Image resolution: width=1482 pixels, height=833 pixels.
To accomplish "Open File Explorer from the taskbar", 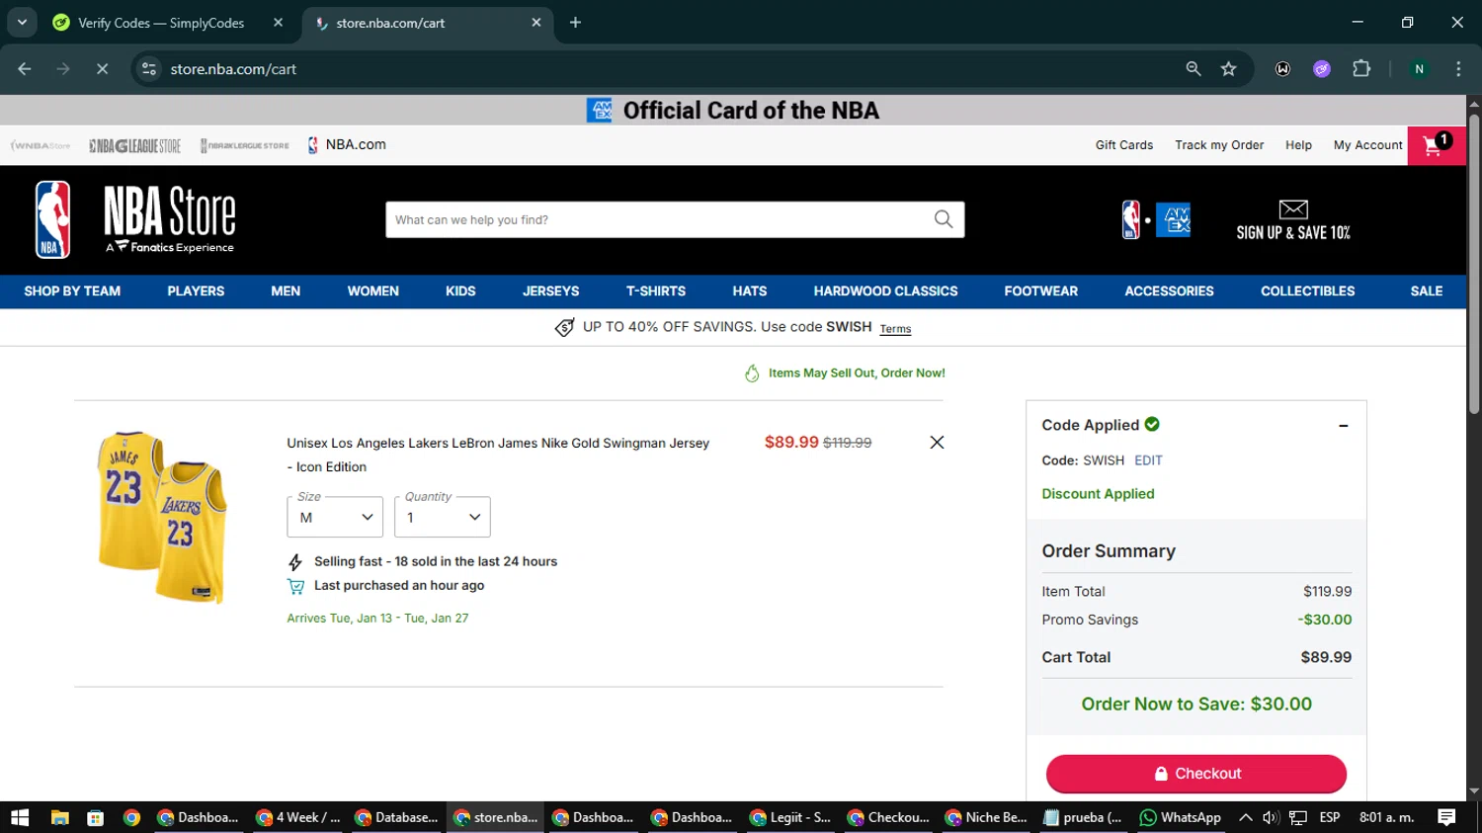I will [59, 817].
